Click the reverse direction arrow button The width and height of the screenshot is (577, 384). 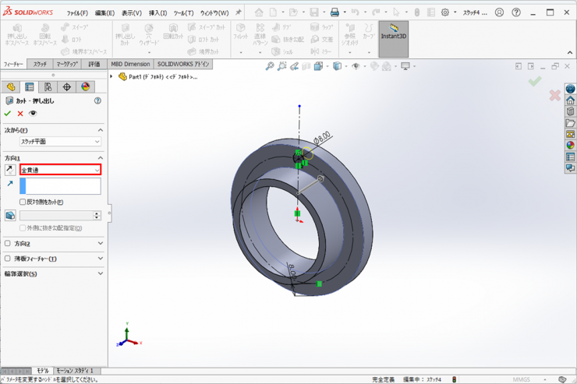9,170
